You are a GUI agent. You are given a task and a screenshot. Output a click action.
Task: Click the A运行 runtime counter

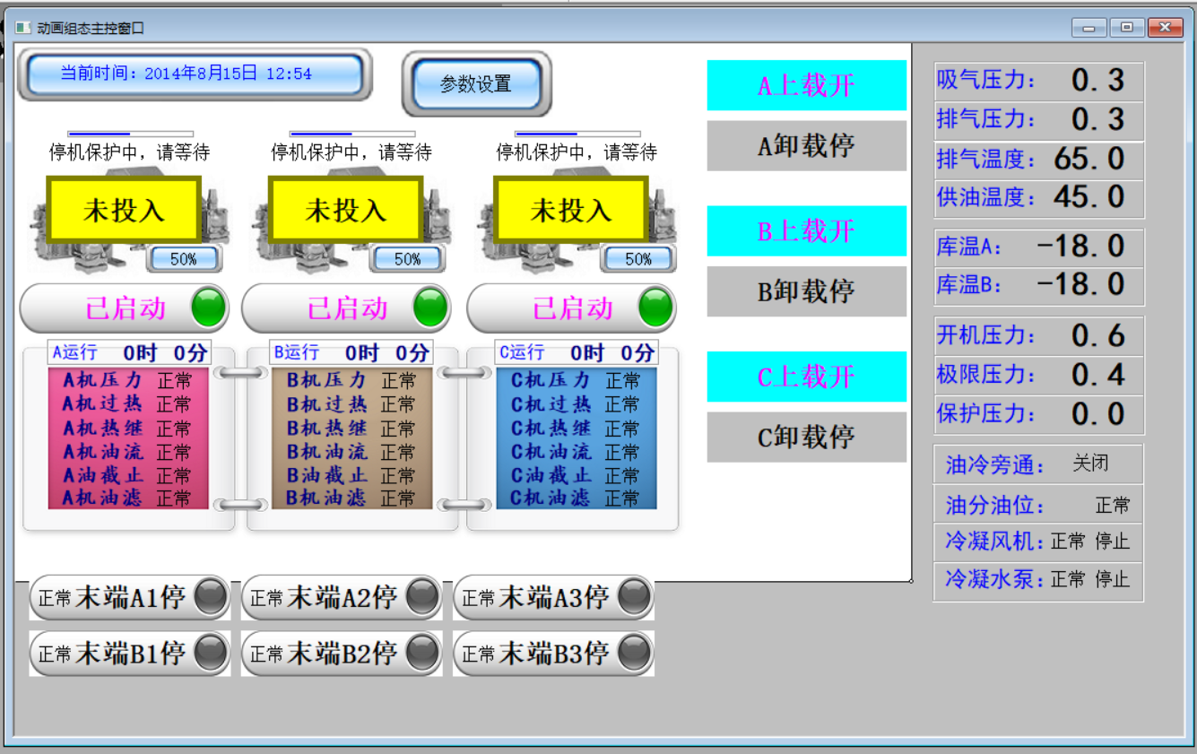point(128,352)
